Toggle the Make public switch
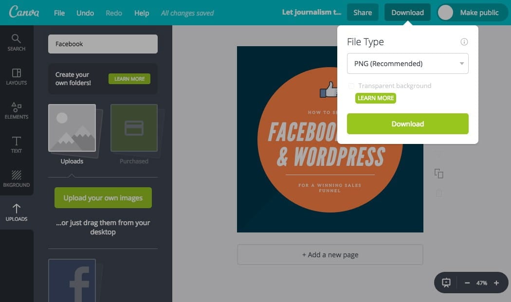Screen dimensions: 511x302 click(446, 13)
